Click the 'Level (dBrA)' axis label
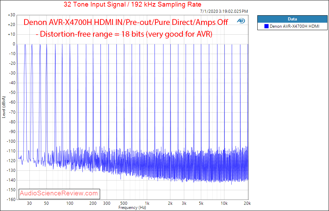The image size is (329, 211). pyautogui.click(x=3, y=107)
